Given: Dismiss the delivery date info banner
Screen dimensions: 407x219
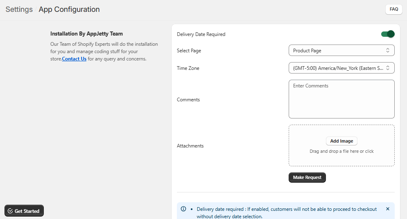Looking at the screenshot, I should click(388, 209).
